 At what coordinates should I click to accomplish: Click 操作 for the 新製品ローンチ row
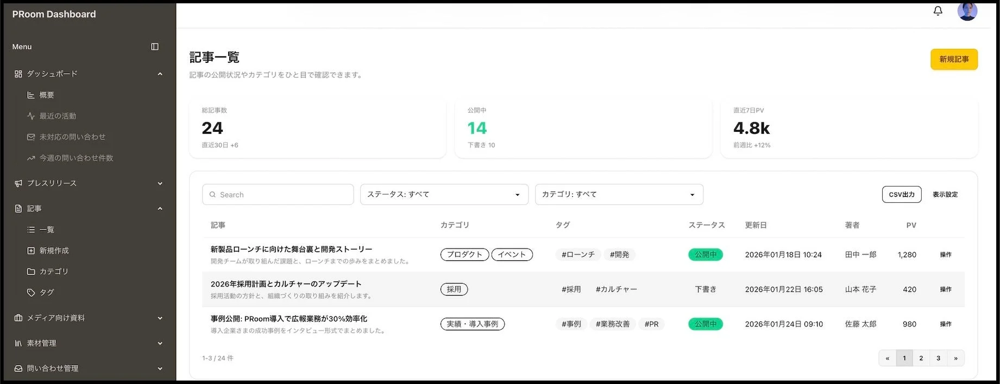click(x=946, y=254)
